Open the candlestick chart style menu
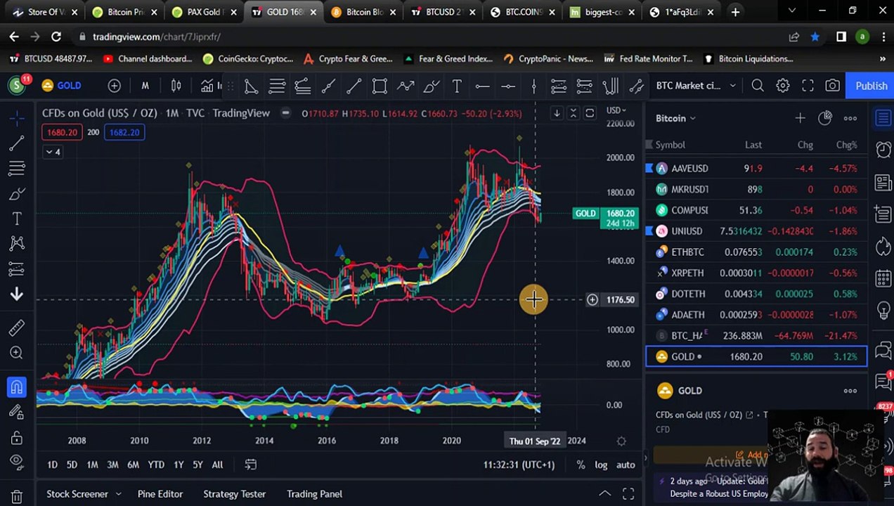The image size is (894, 506). click(176, 86)
